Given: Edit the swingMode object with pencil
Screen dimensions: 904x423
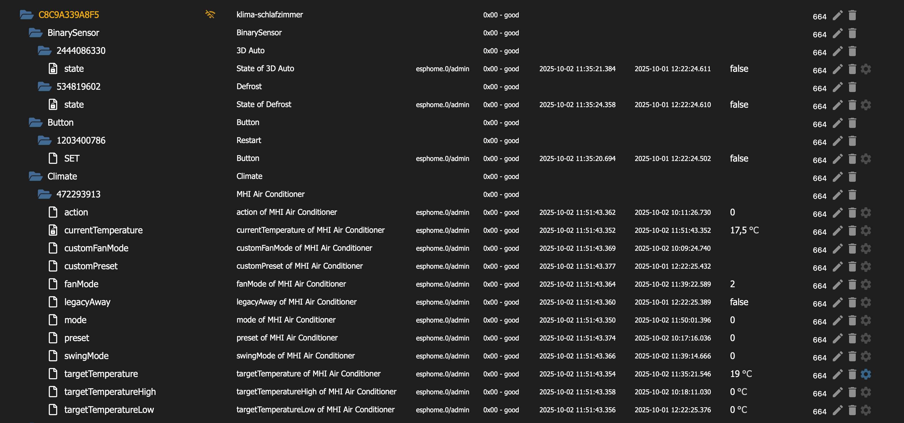Looking at the screenshot, I should pos(837,356).
